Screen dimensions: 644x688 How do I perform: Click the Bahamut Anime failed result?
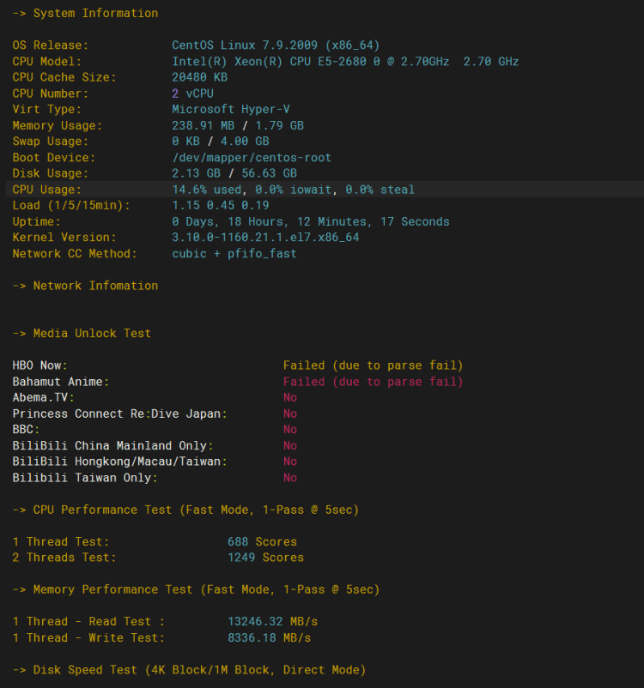373,382
